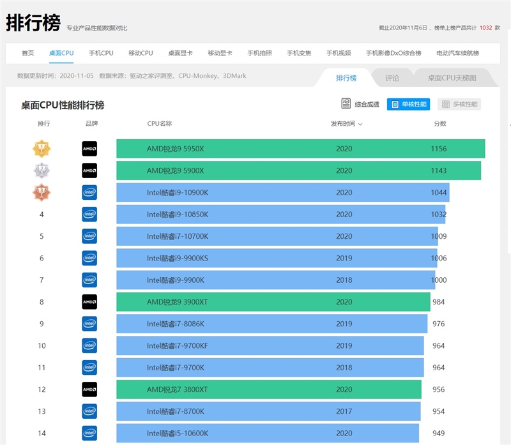Click AMD logo beside 锐龙9 5950X
Viewport: 511px width, 445px height.
click(x=89, y=149)
